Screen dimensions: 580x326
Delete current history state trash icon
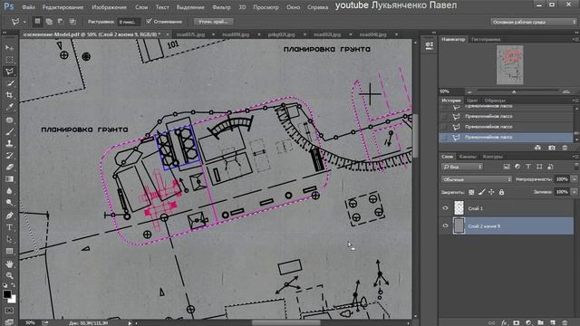tap(565, 148)
